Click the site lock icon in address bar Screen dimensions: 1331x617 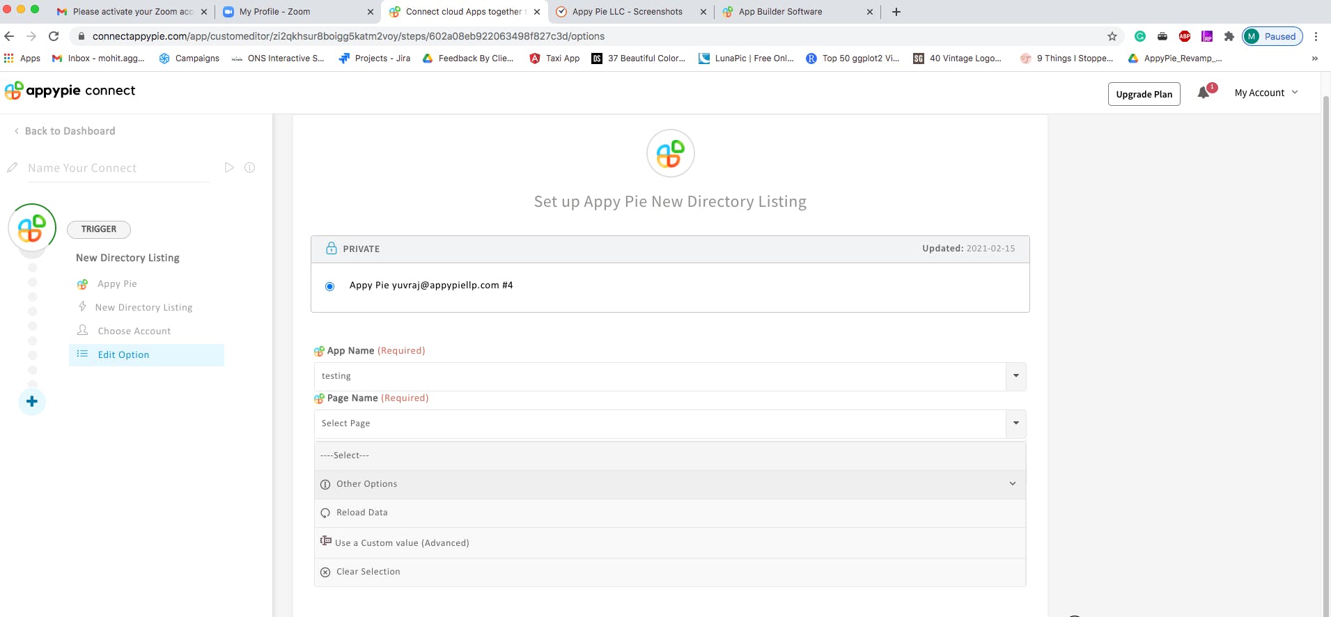point(81,36)
